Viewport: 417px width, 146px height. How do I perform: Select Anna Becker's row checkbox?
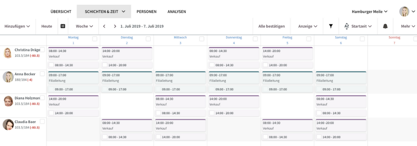pyautogui.click(x=42, y=74)
